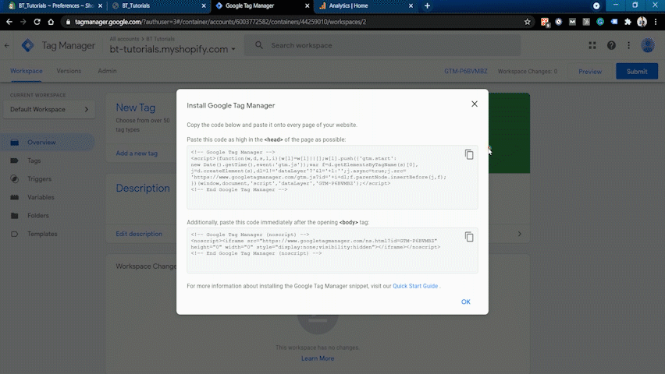Open the Help question mark icon
Image resolution: width=665 pixels, height=374 pixels.
[611, 45]
